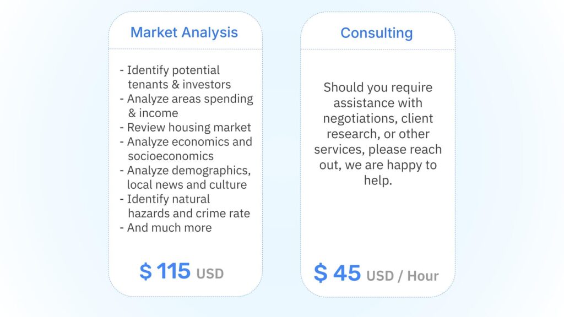
Task: Select the $ 115 USD price
Action: tap(182, 271)
